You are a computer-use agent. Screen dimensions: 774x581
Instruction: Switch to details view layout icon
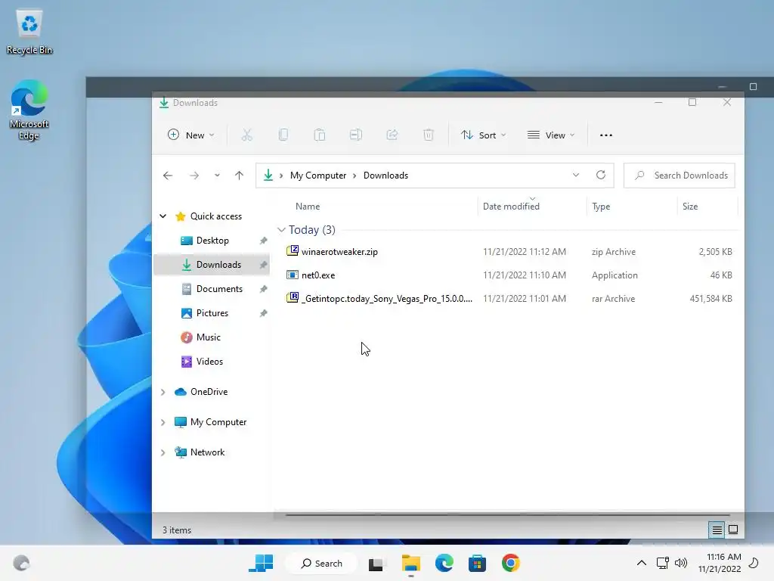point(717,530)
